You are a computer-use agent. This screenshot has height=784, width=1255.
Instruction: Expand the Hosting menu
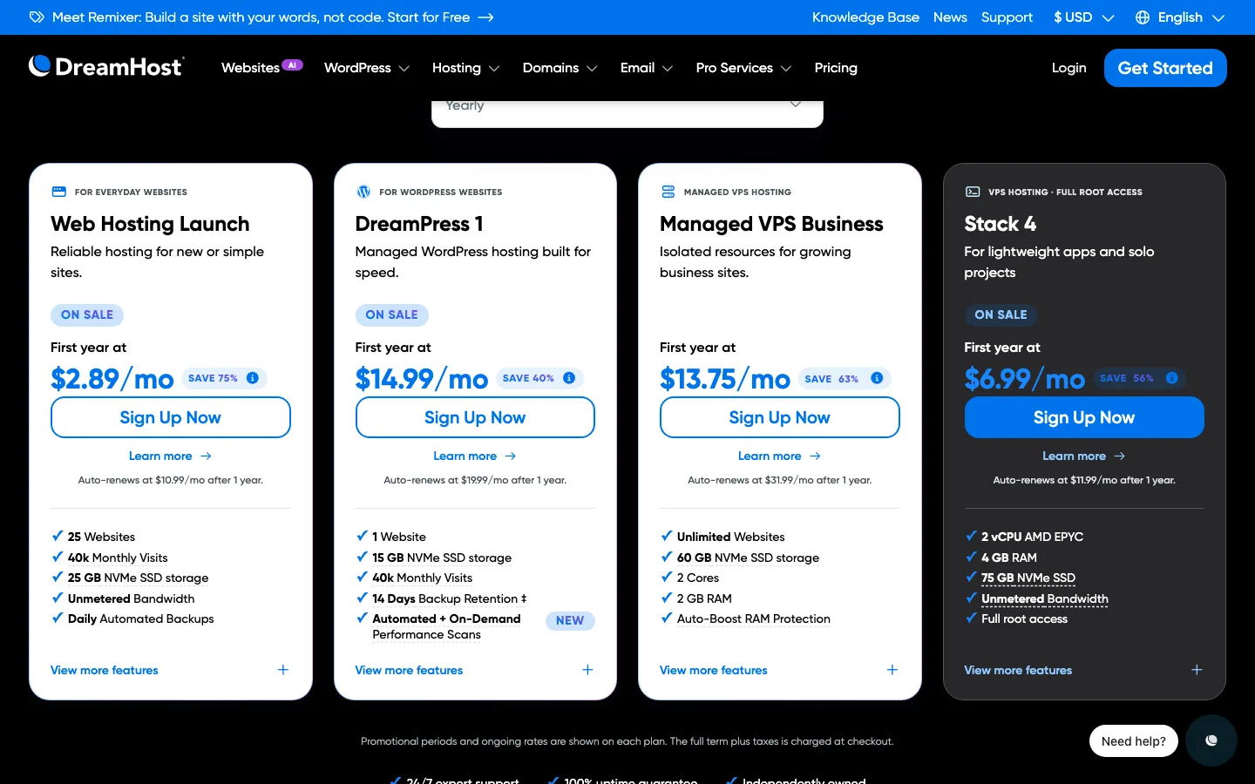(x=466, y=68)
